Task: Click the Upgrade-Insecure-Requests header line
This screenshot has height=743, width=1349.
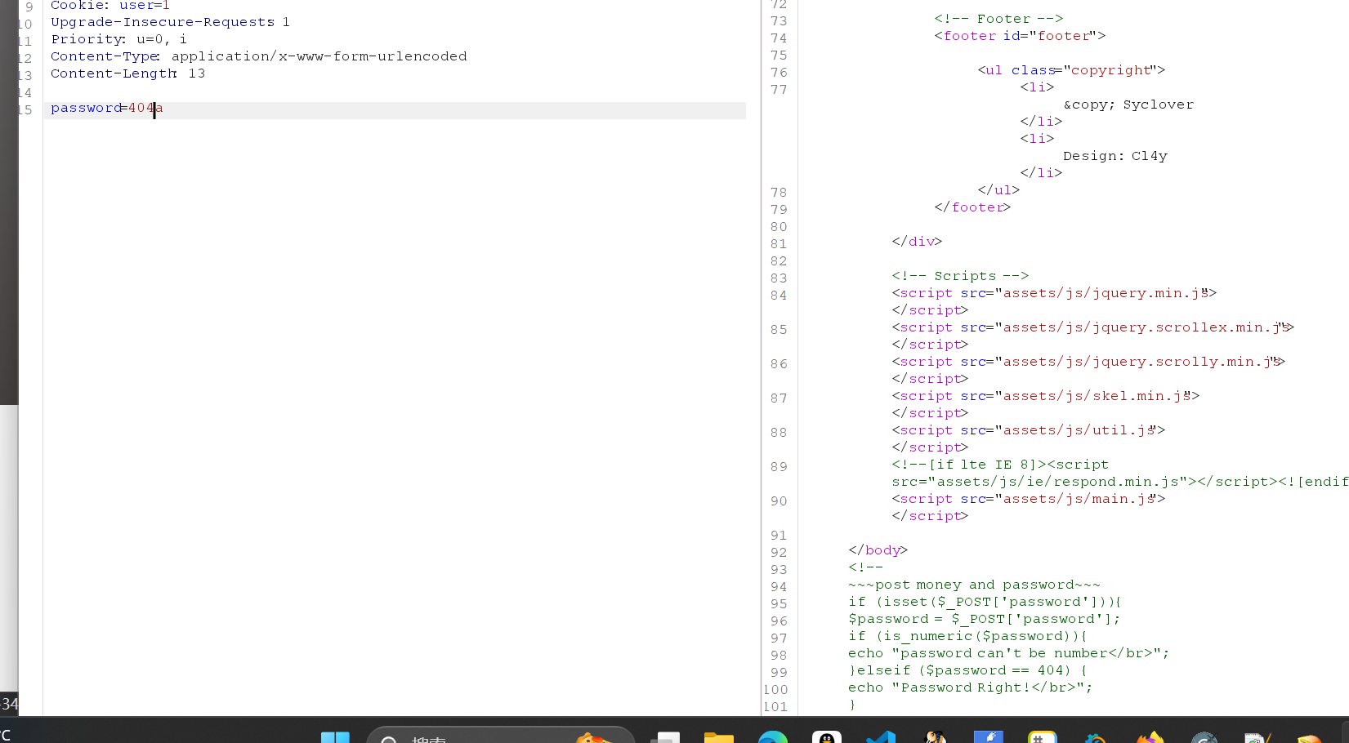Action: 170,22
